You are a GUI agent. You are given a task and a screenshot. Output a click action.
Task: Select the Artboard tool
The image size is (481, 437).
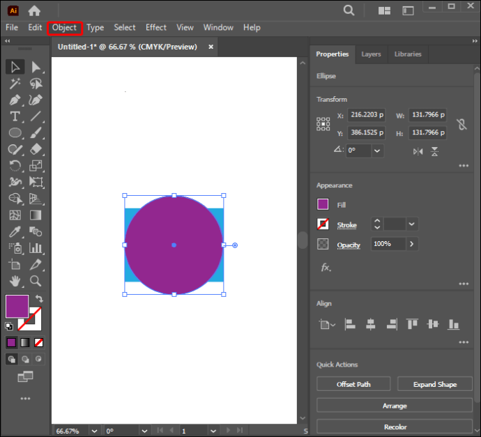15,264
